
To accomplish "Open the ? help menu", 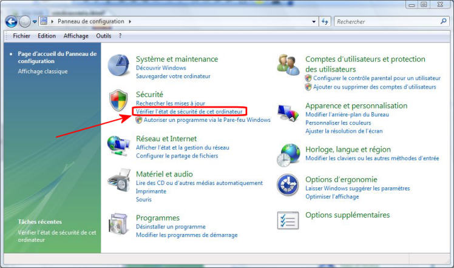I will (x=120, y=36).
